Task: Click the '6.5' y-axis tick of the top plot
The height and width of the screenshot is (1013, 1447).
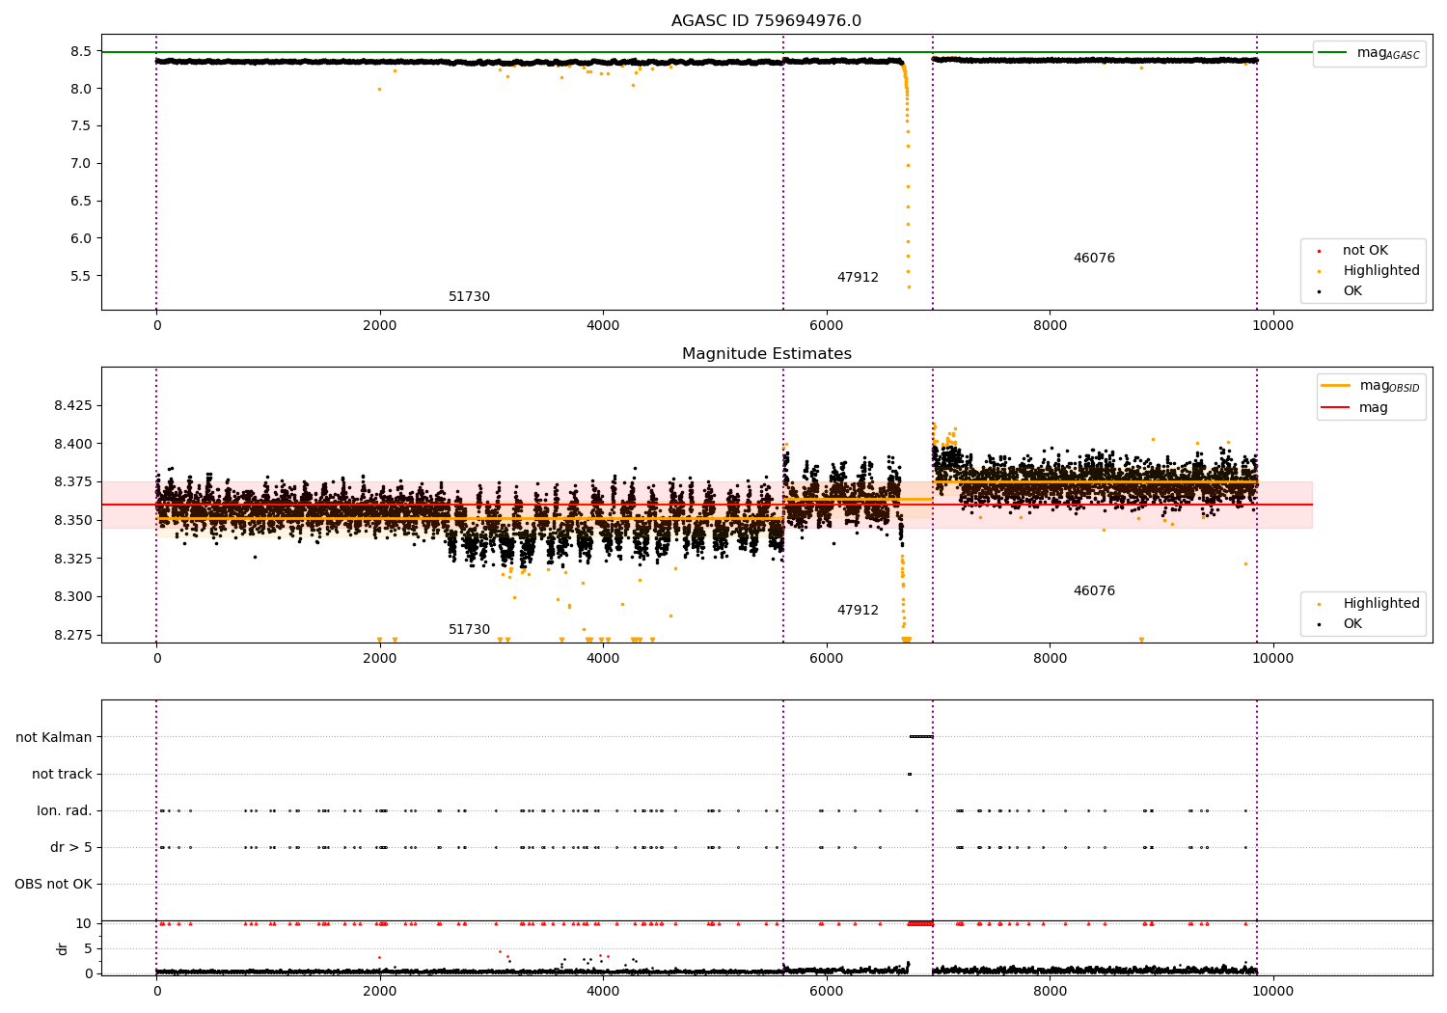Action: (81, 202)
